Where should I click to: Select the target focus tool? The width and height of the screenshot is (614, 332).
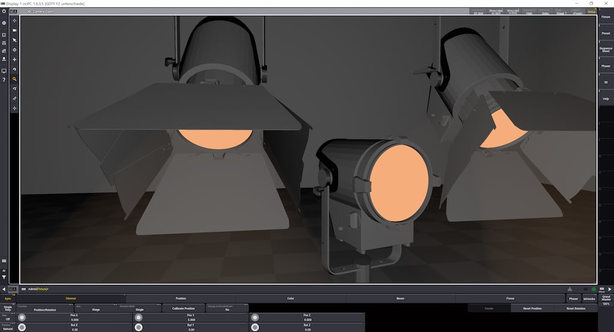(14, 50)
